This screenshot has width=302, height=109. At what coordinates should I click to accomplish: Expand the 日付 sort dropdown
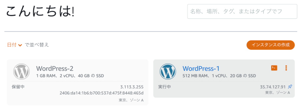click(x=15, y=45)
